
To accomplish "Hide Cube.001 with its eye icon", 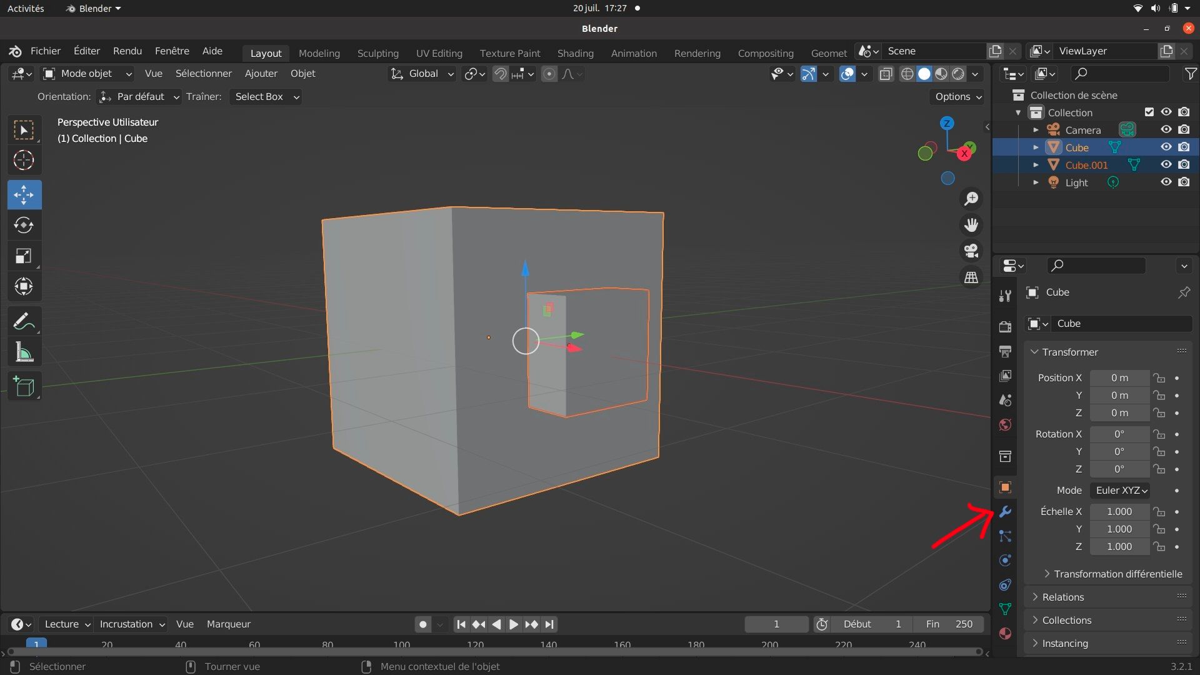I will point(1166,165).
